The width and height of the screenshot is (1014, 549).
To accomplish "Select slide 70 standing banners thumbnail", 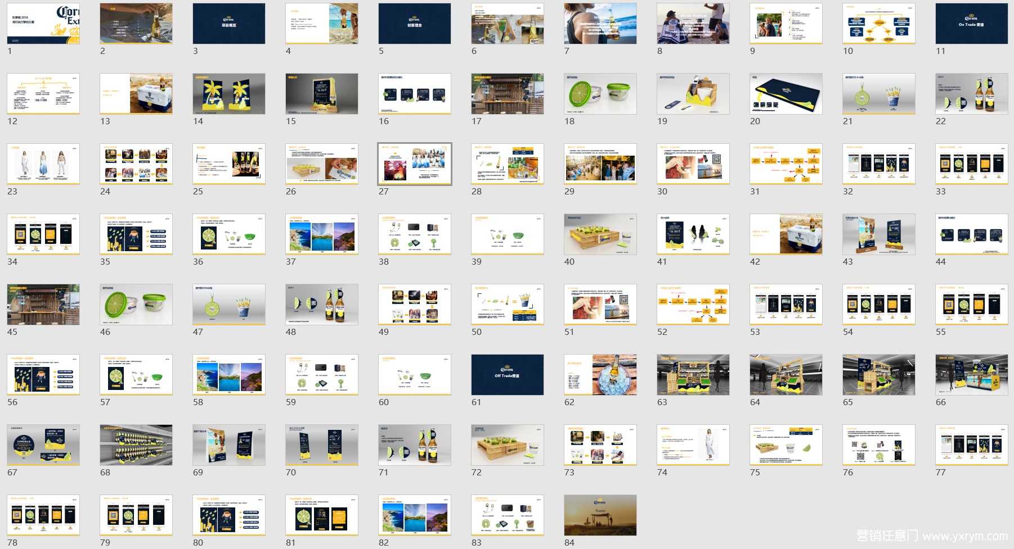I will [322, 445].
